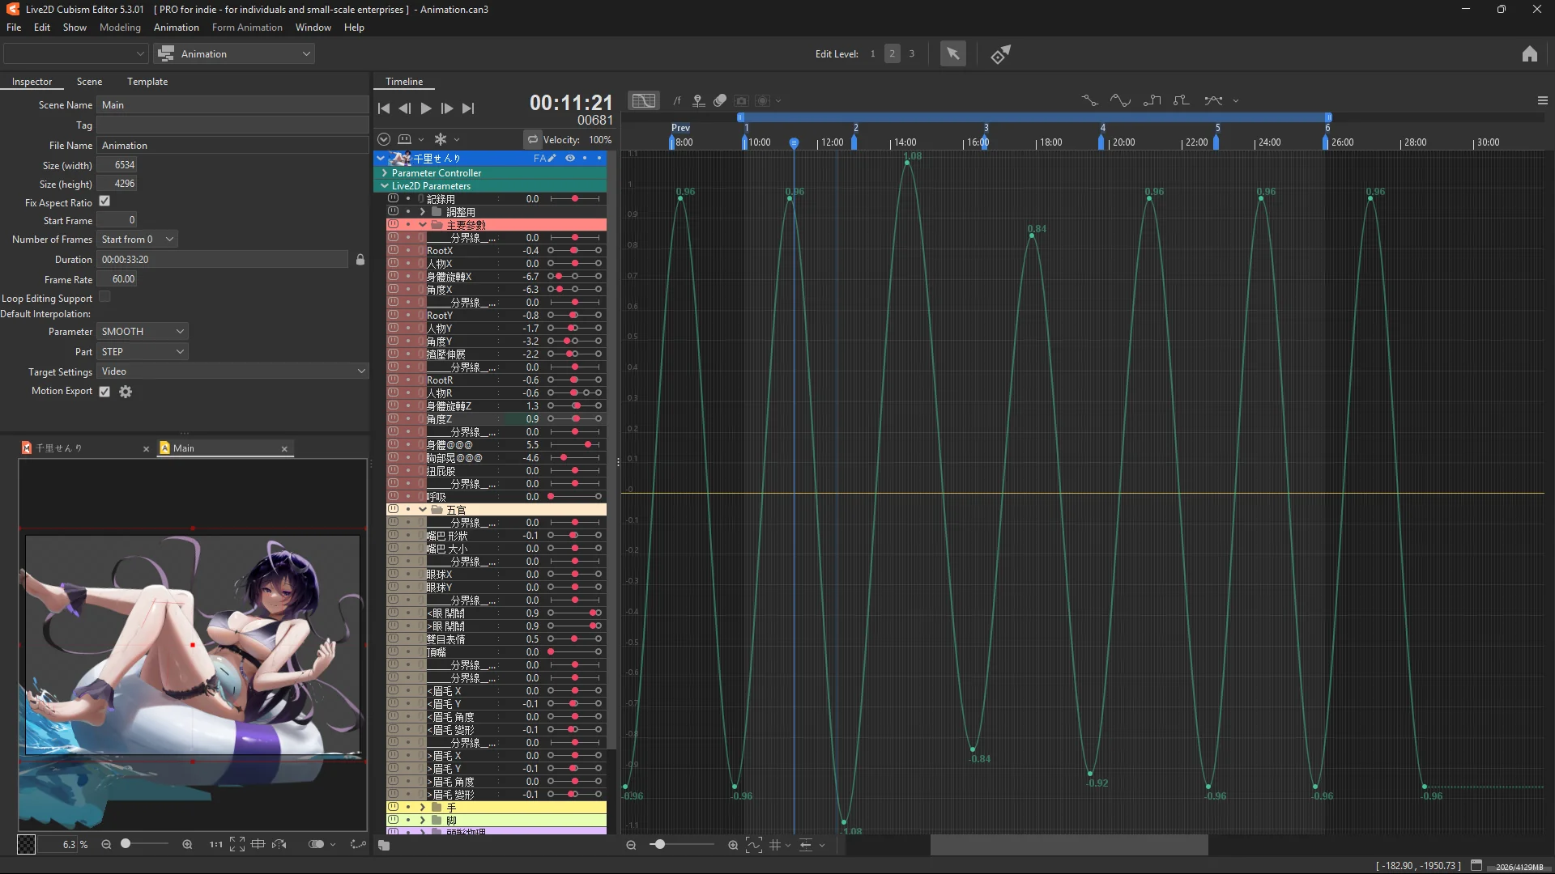Set Edit Level to 3
This screenshot has height=874, width=1555.
912,54
